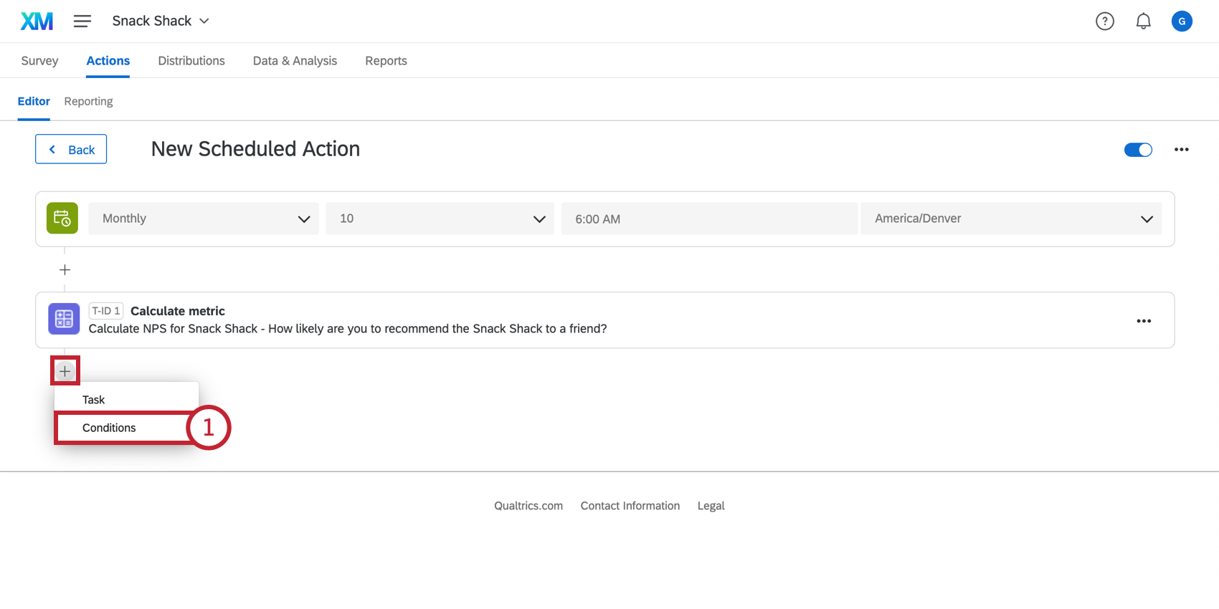Open the help question mark icon
1219x609 pixels.
click(x=1105, y=21)
